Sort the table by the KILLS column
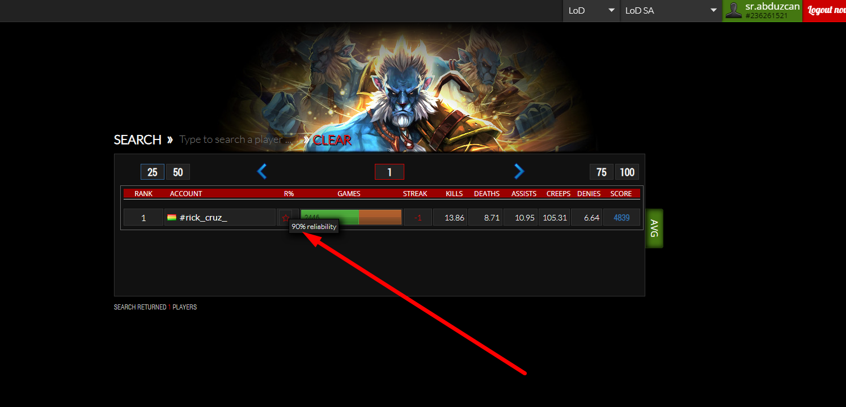Viewport: 846px width, 407px height. click(x=454, y=194)
